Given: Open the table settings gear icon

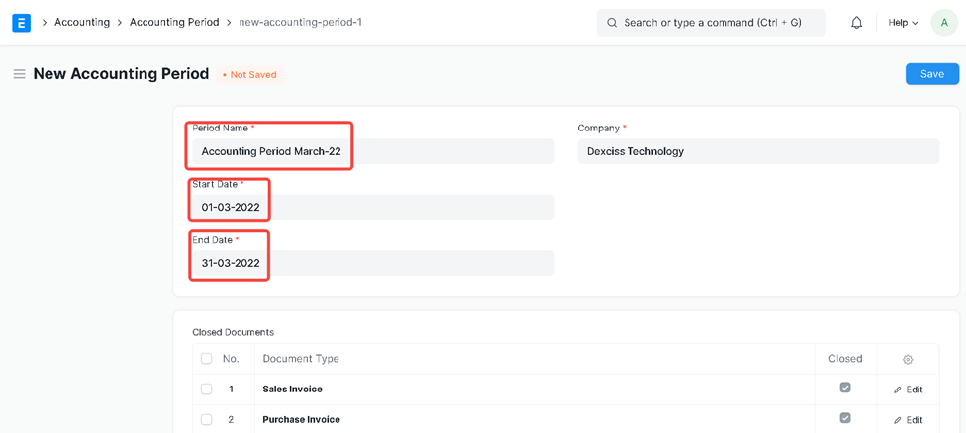Looking at the screenshot, I should click(x=907, y=359).
